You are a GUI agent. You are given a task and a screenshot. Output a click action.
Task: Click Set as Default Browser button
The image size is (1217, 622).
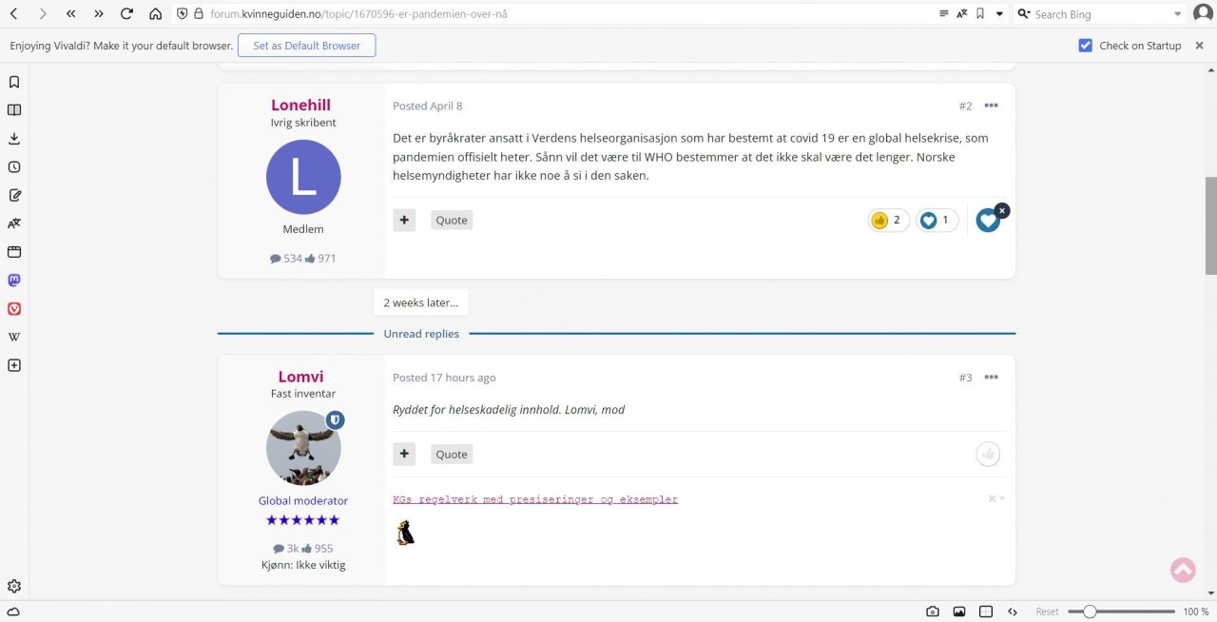(x=306, y=46)
